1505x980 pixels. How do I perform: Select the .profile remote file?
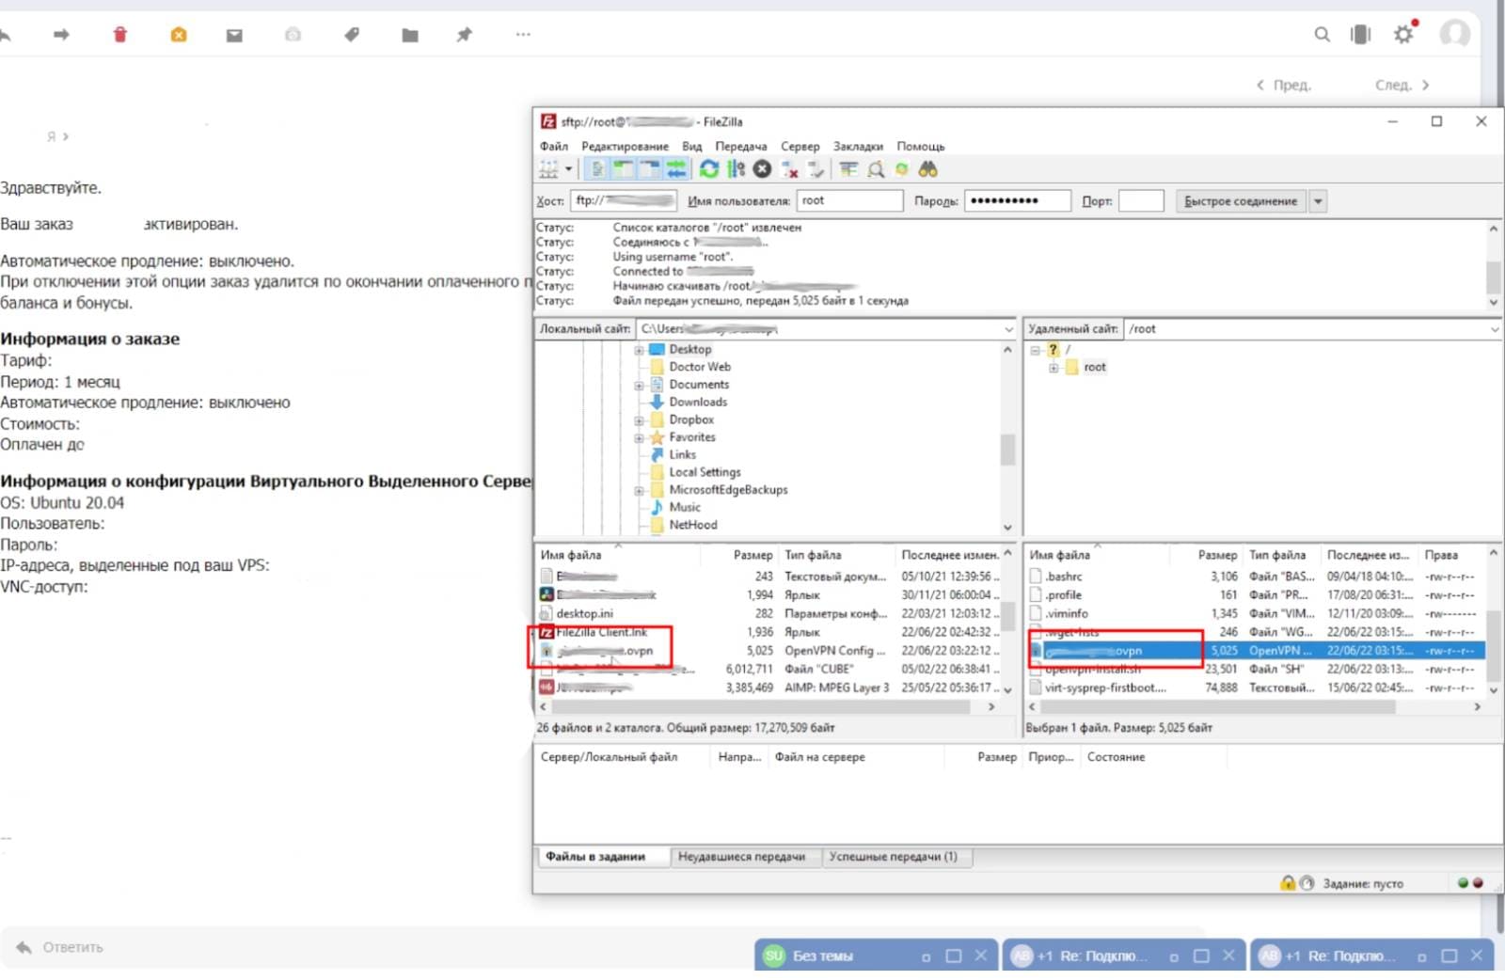click(1255, 595)
